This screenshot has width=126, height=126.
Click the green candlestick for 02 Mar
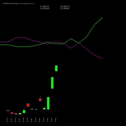pyautogui.click(x=24, y=112)
